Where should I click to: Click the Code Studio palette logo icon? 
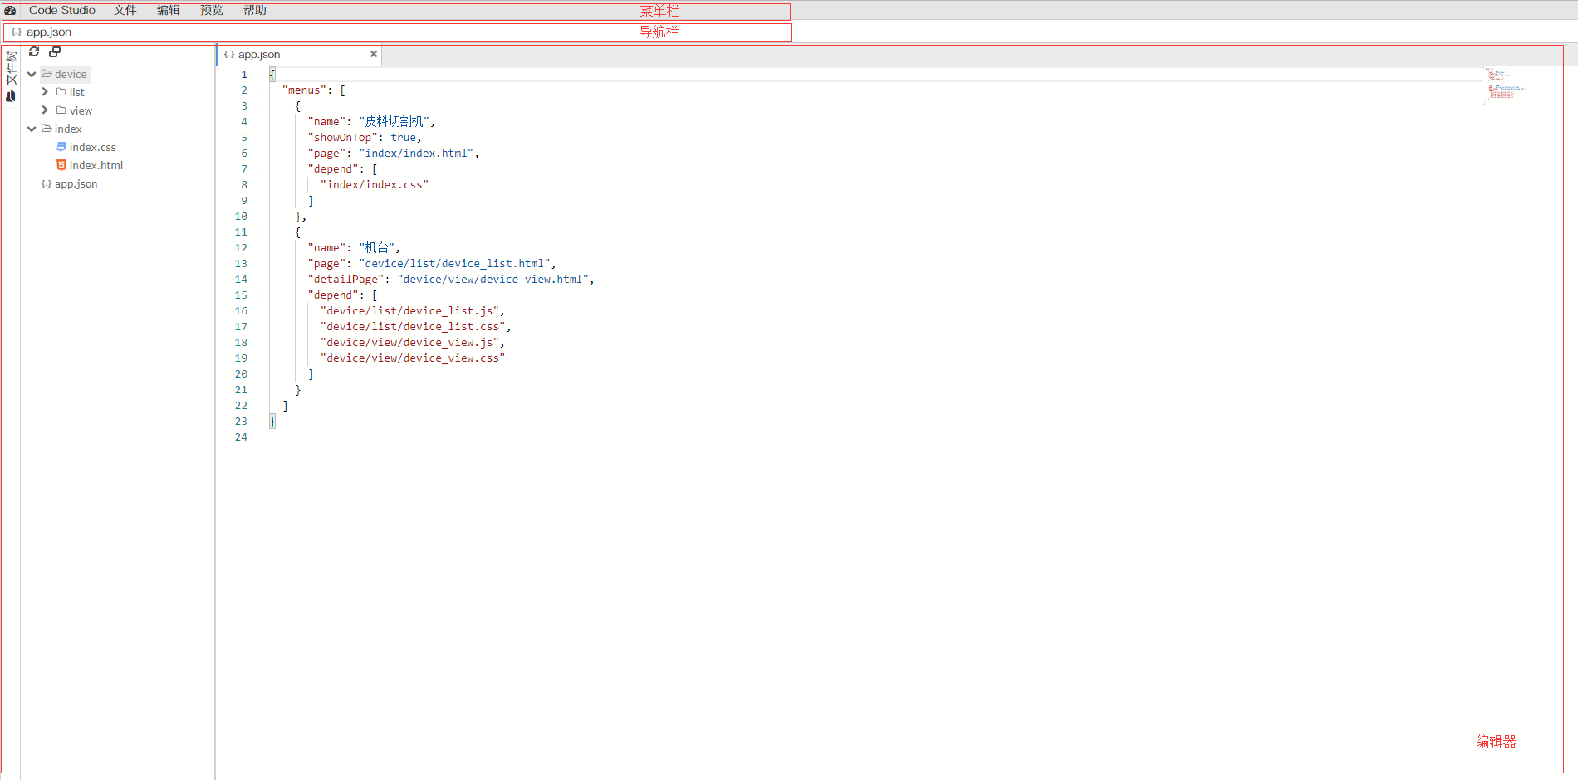[x=10, y=10]
